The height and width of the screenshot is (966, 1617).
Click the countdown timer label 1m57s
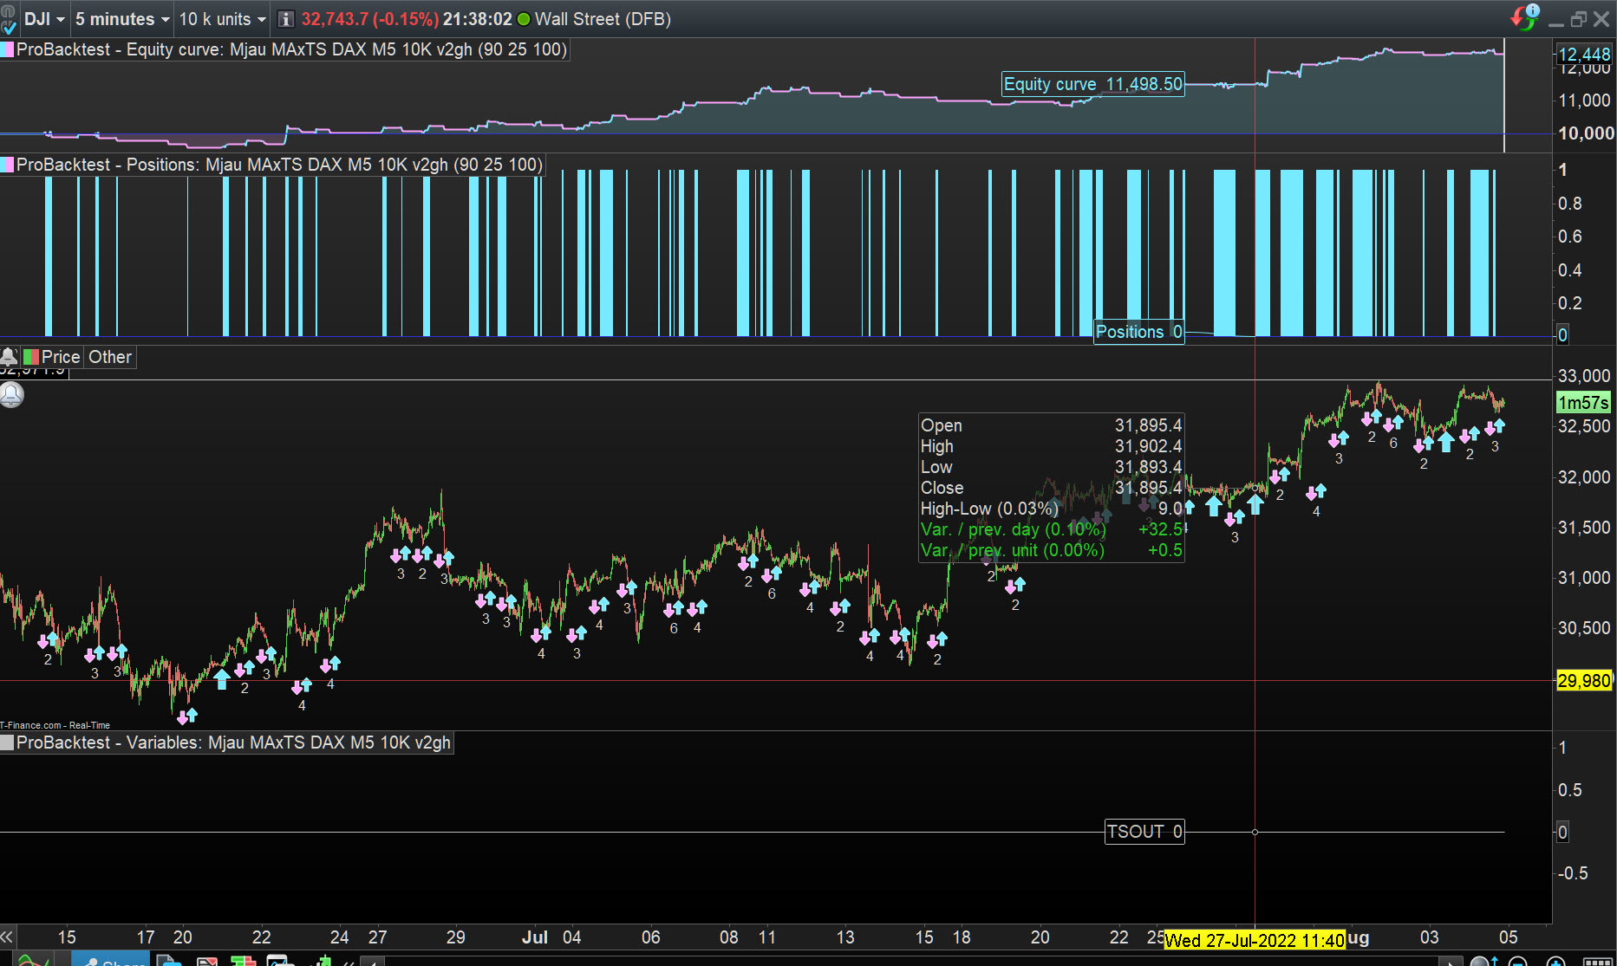click(1583, 403)
